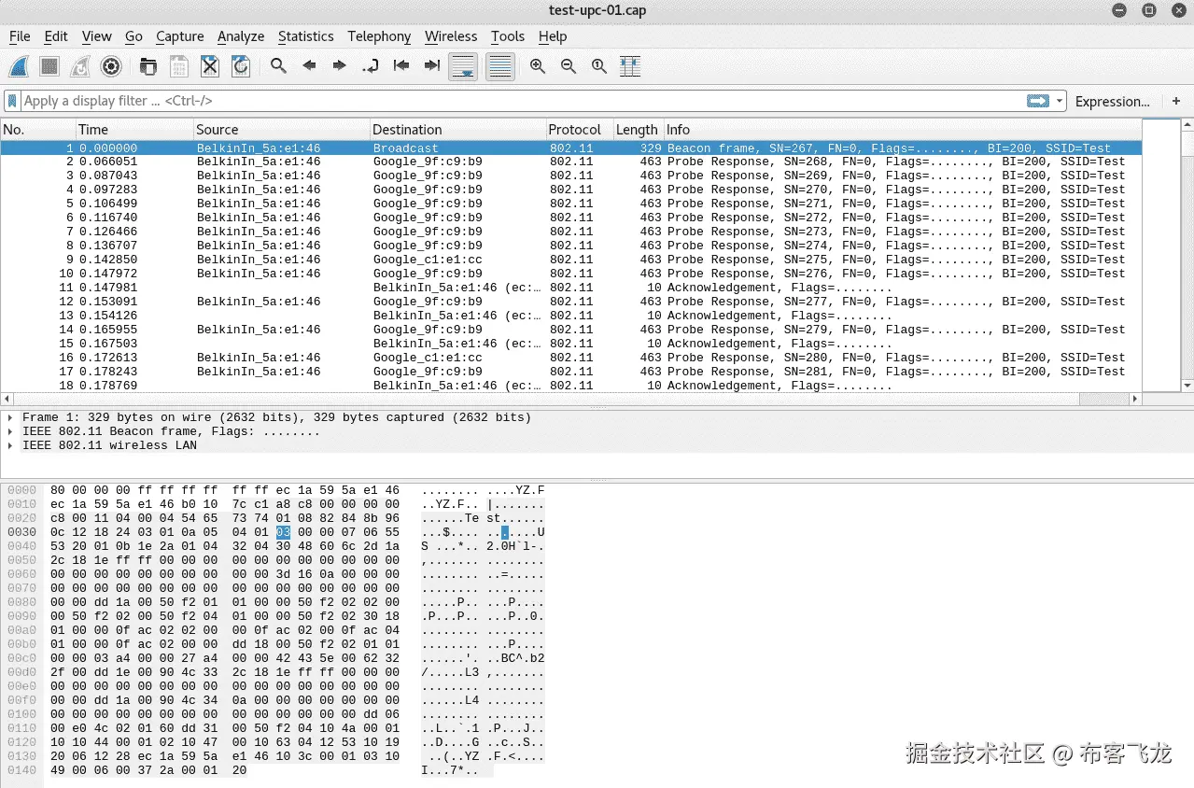Find a packet magnifier icon
The image size is (1194, 788).
tap(278, 66)
